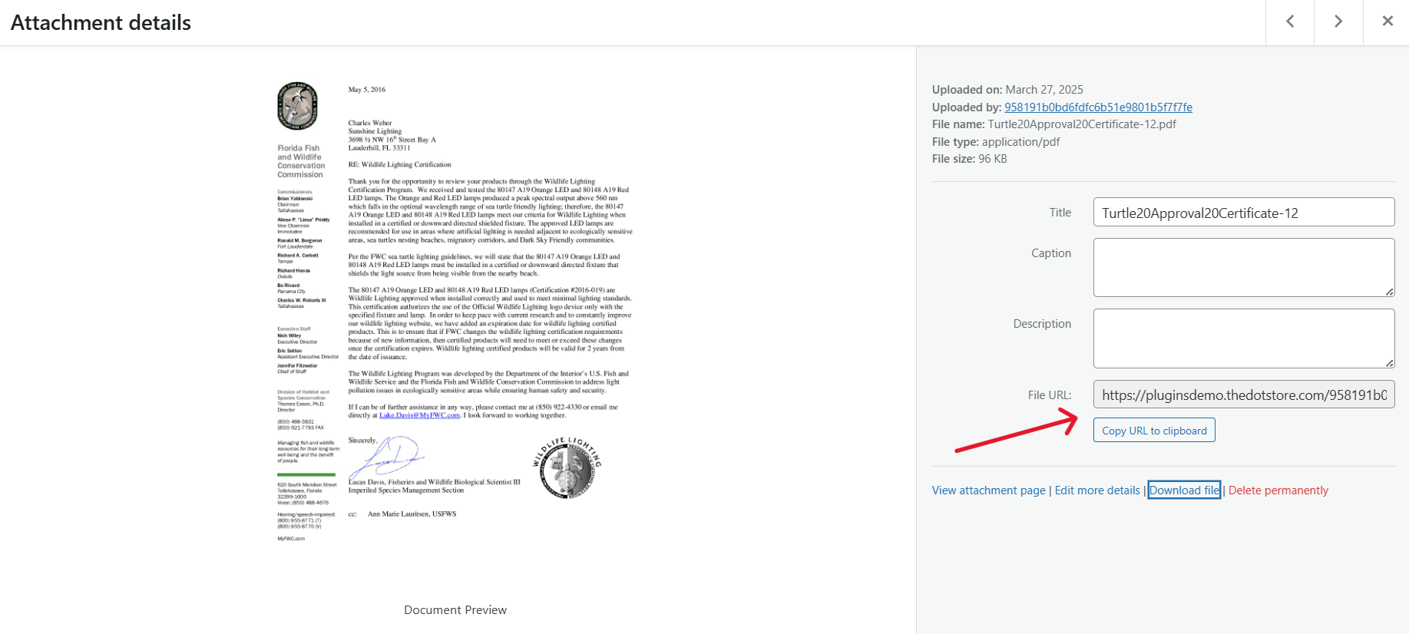1409x634 pixels.
Task: Click the Download file link
Action: 1184,490
